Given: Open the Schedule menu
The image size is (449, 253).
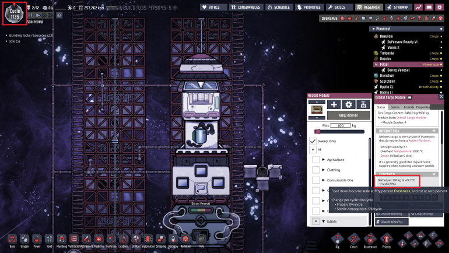Looking at the screenshot, I should 279,7.
